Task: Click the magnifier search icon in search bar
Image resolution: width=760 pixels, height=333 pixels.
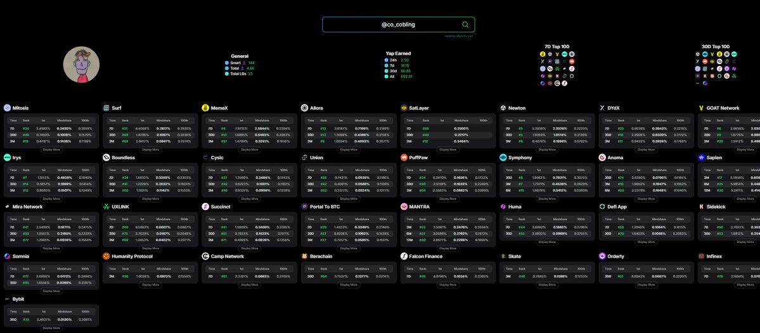Action: pos(465,25)
